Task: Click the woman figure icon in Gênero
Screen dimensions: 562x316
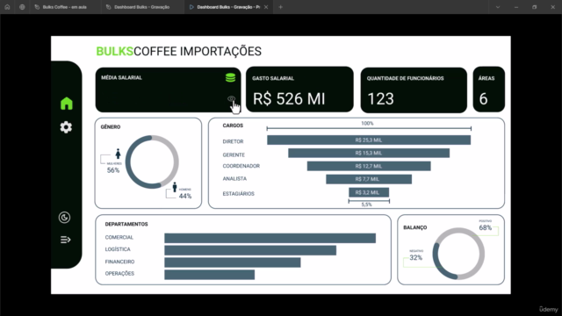Action: pos(118,154)
